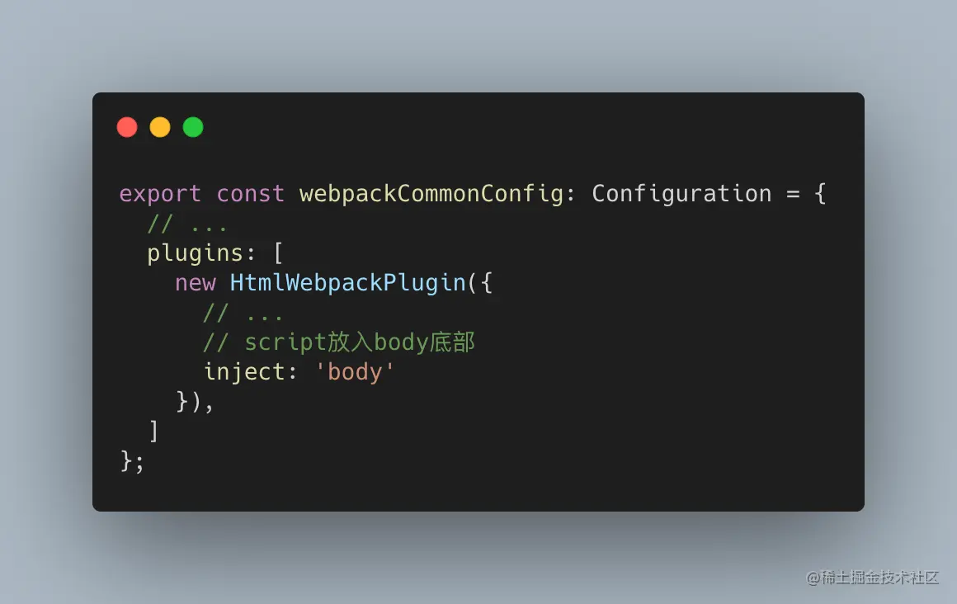This screenshot has width=957, height=604.
Task: Click the opening brace after equals sign
Action: click(820, 194)
